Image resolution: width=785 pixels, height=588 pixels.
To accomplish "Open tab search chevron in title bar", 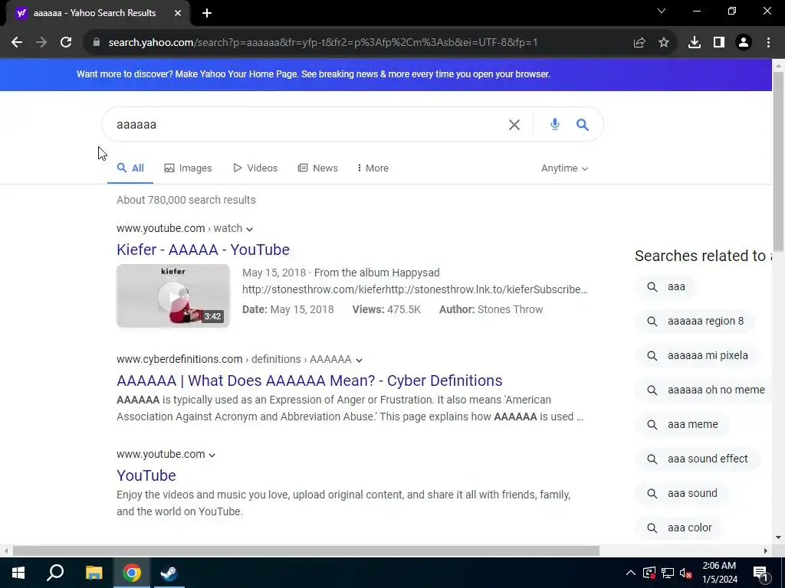I will pyautogui.click(x=662, y=11).
